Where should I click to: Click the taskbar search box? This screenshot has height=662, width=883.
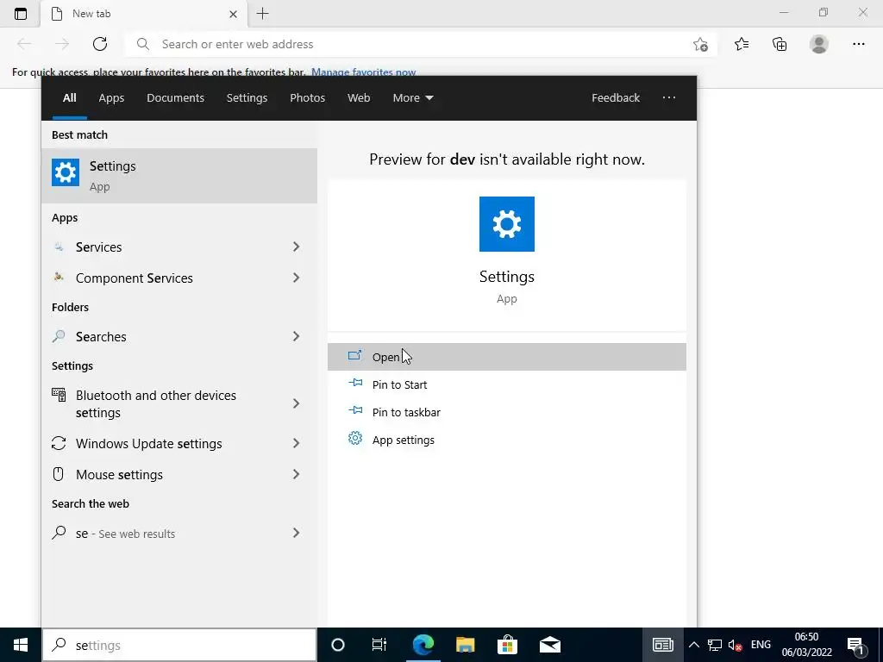click(179, 645)
